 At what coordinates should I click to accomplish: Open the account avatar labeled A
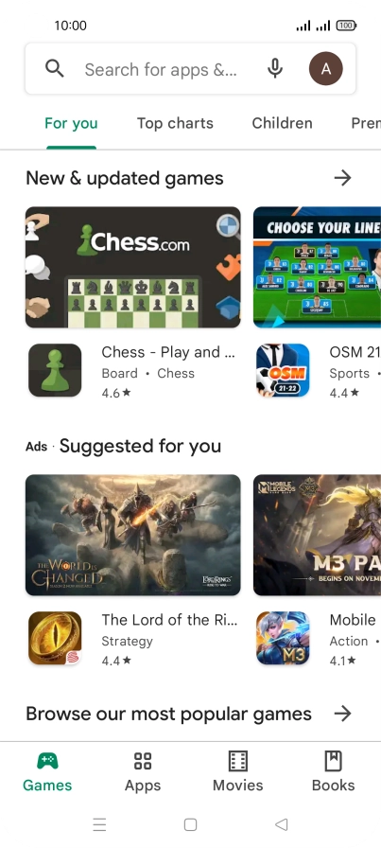[x=325, y=69]
